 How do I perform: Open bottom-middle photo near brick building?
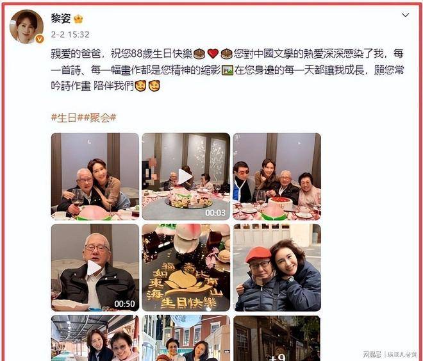186,338
